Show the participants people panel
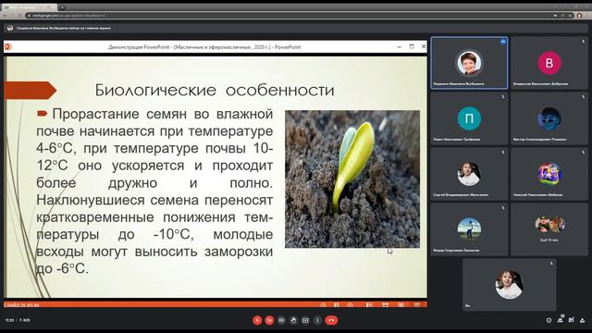 click(x=561, y=320)
